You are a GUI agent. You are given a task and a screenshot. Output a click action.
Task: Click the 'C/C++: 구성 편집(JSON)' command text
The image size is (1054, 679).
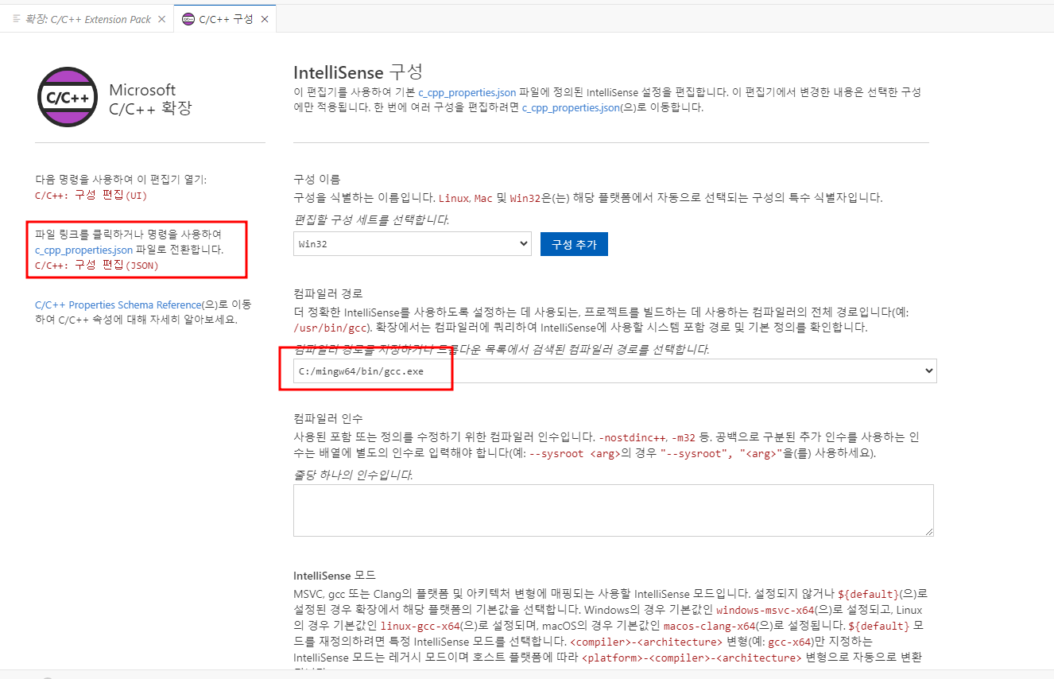pyautogui.click(x=97, y=265)
